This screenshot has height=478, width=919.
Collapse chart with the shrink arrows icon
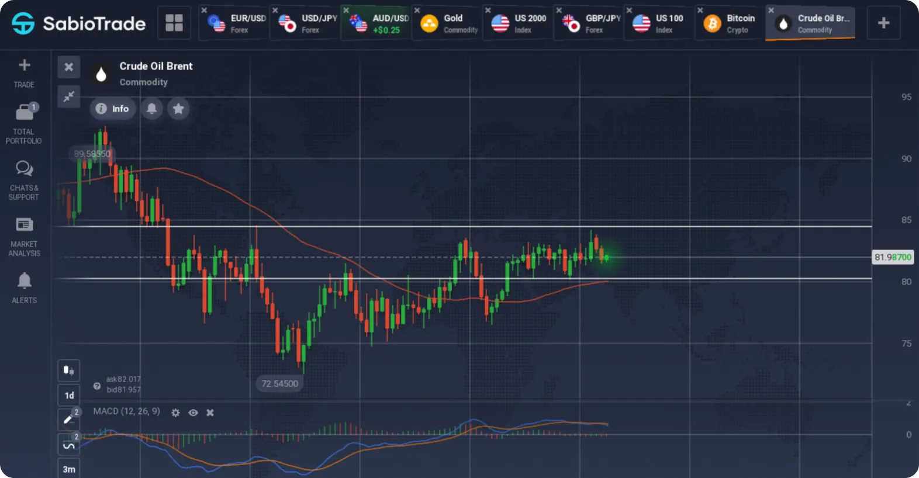(x=68, y=96)
